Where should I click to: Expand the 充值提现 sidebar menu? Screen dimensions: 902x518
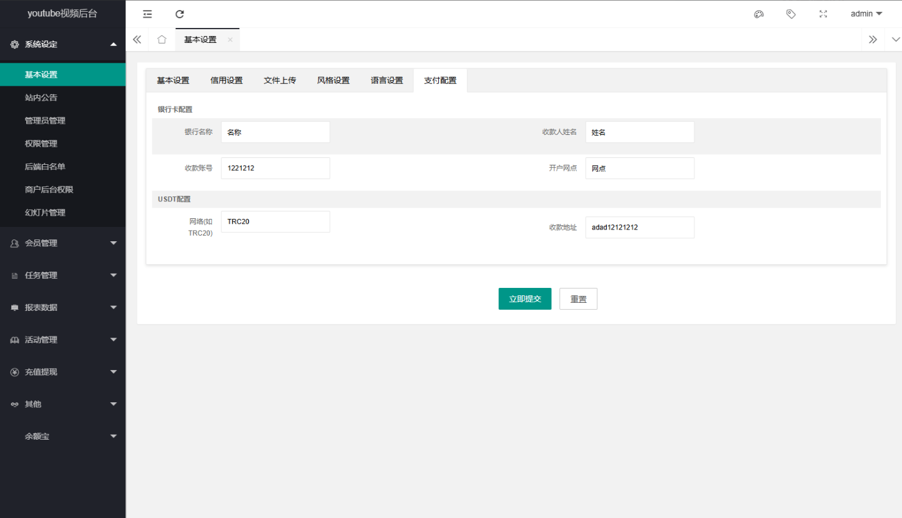point(63,372)
